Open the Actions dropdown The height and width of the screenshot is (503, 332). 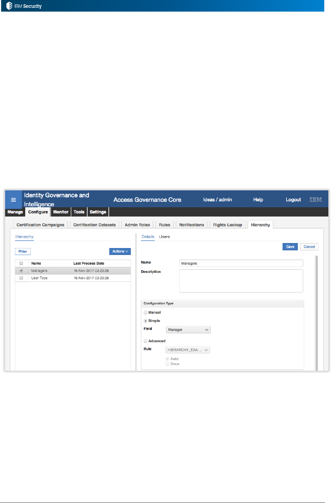(x=120, y=251)
